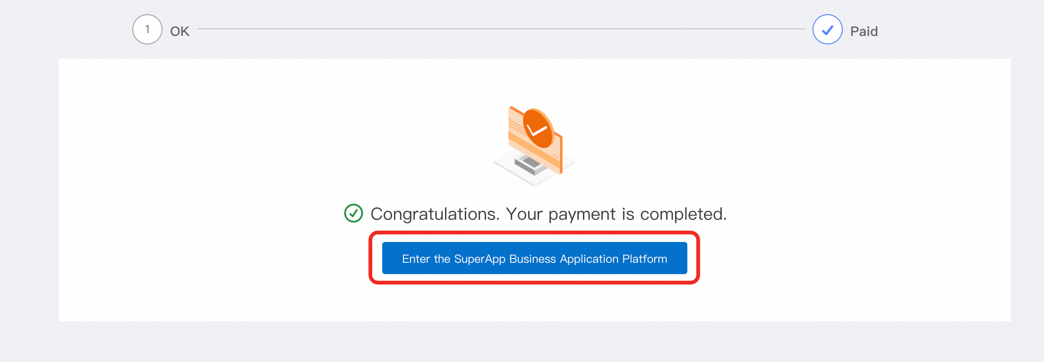
Task: Click the orange checkmark badge in illustration
Action: coord(538,128)
